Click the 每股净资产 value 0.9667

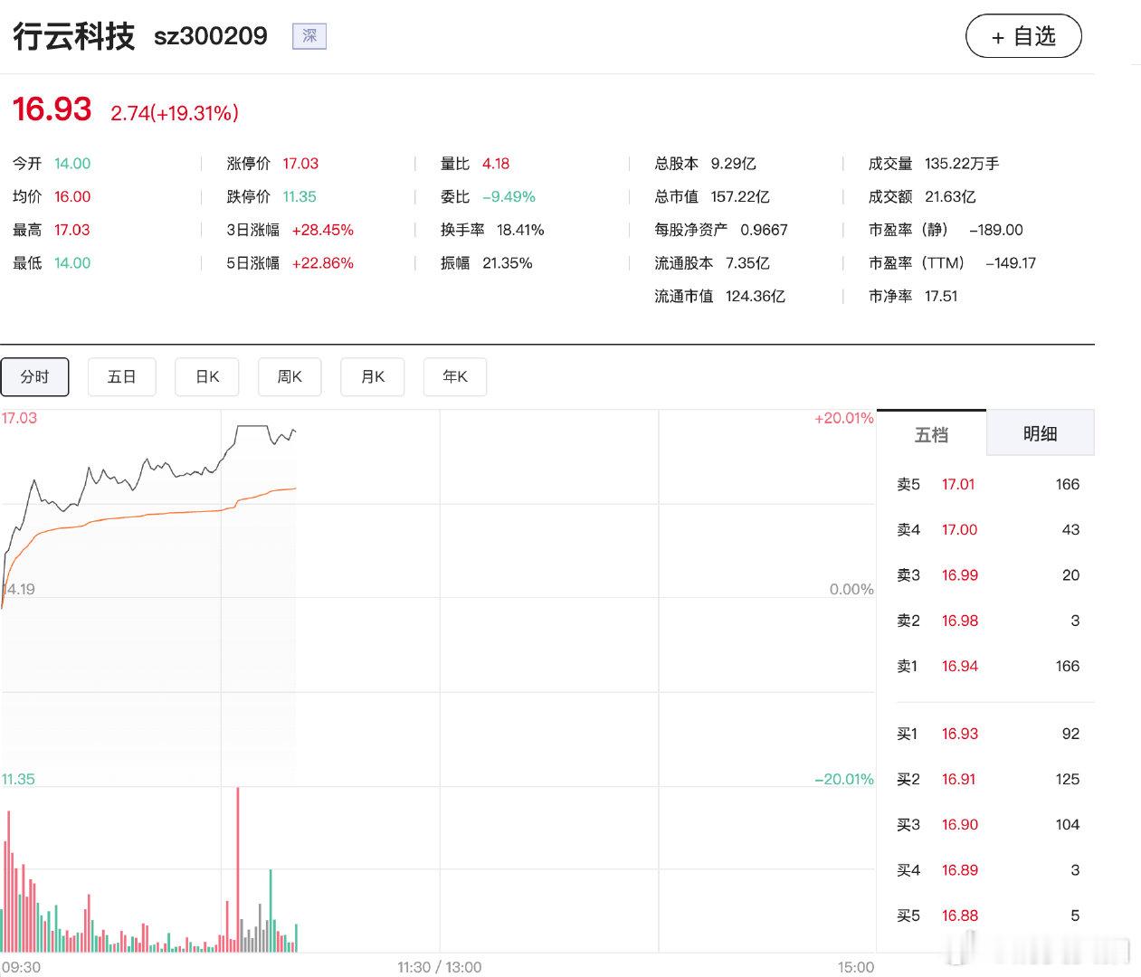tap(765, 230)
